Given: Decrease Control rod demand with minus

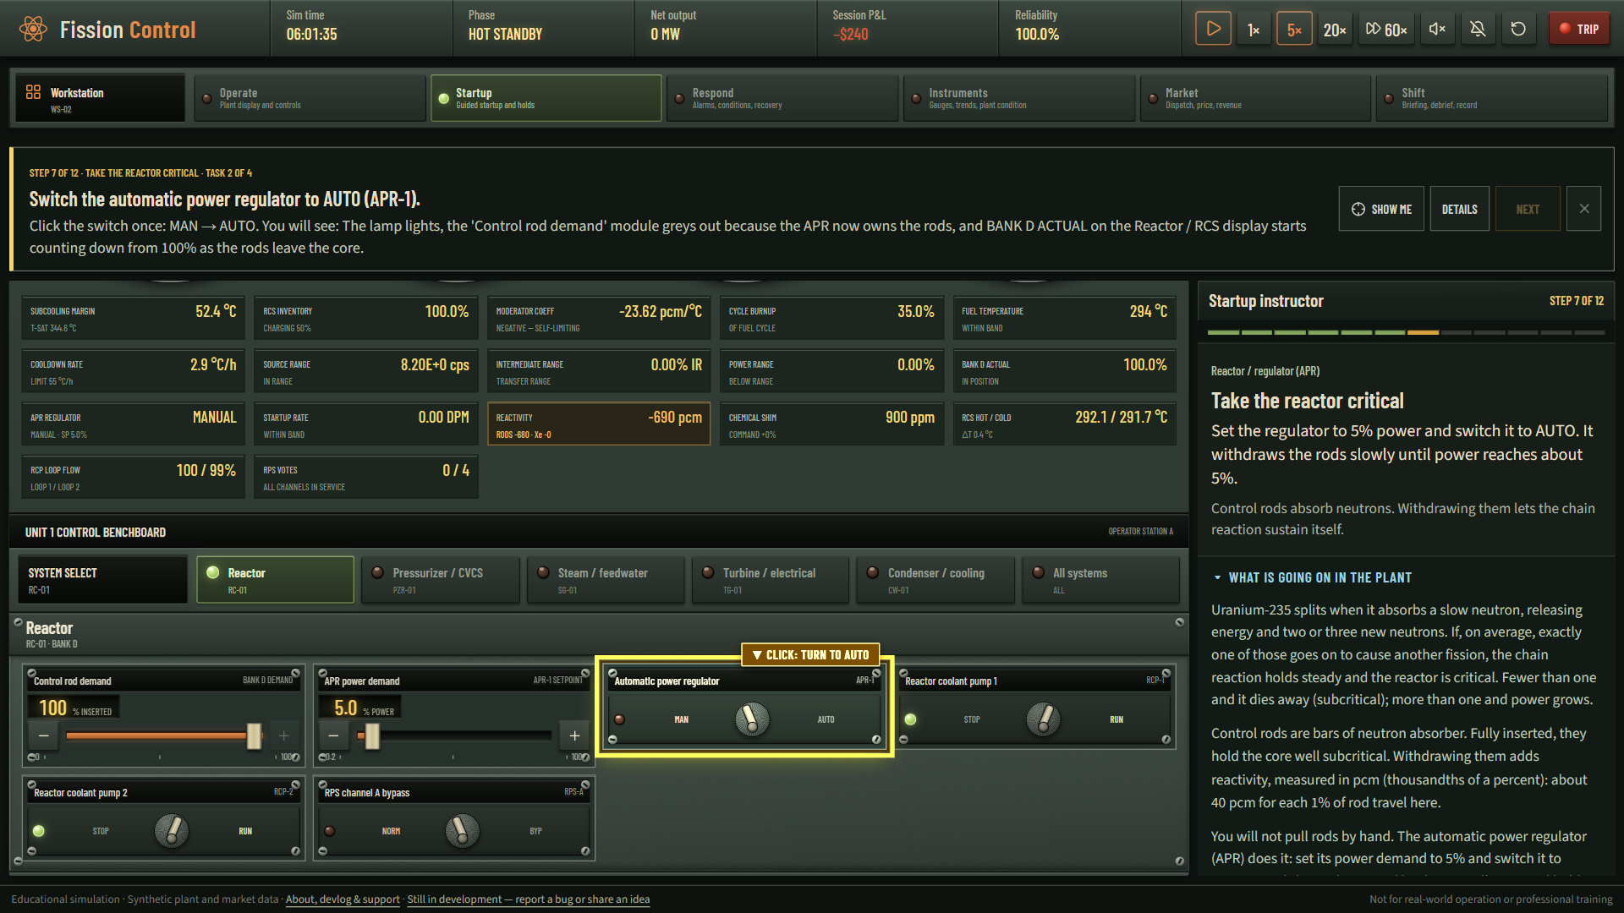Looking at the screenshot, I should tap(43, 735).
